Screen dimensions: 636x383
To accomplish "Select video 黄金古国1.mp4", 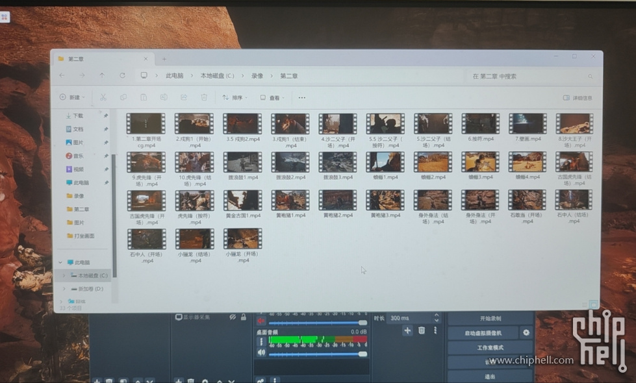I will (242, 204).
